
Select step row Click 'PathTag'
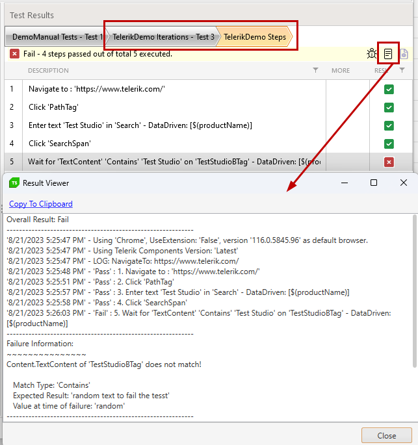point(209,107)
